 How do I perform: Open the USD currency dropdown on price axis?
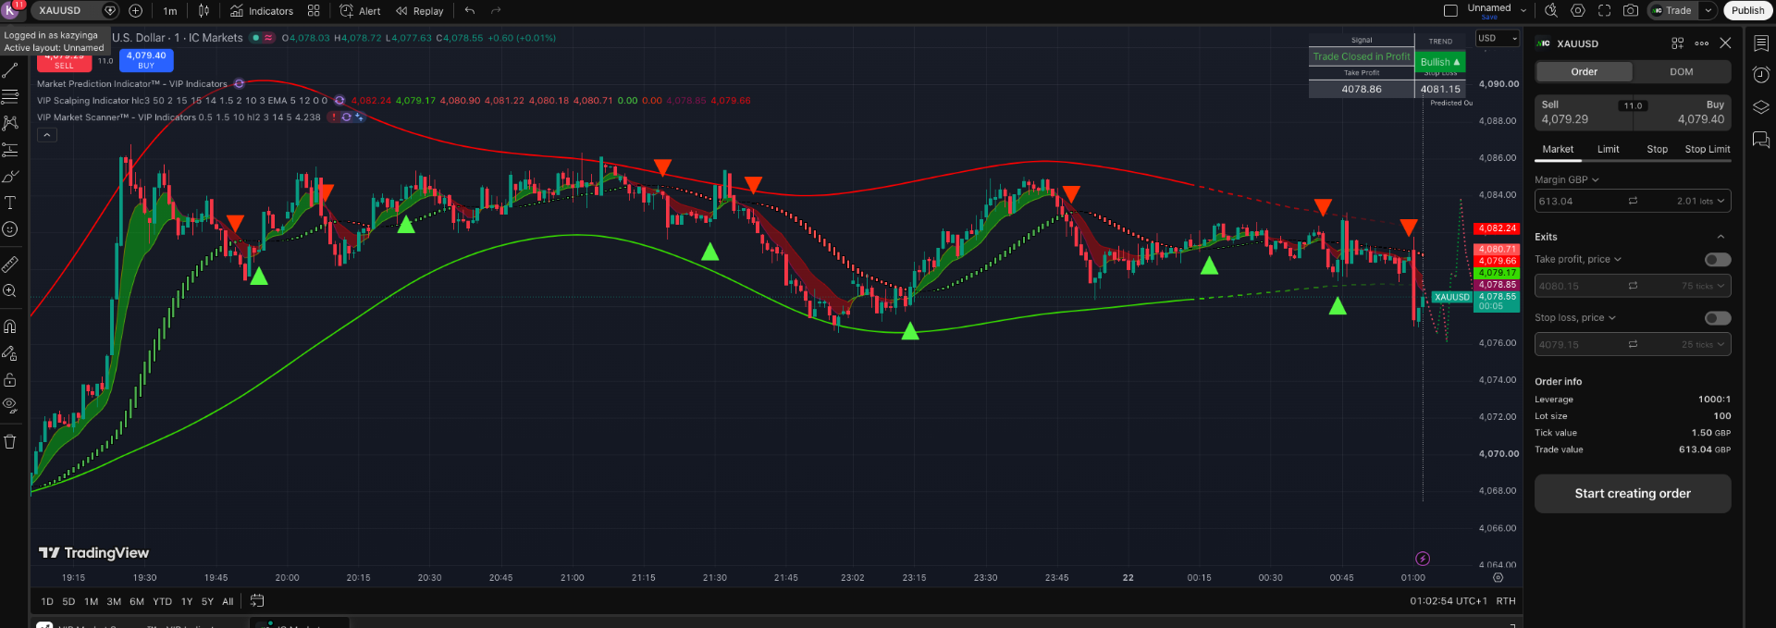coord(1498,39)
